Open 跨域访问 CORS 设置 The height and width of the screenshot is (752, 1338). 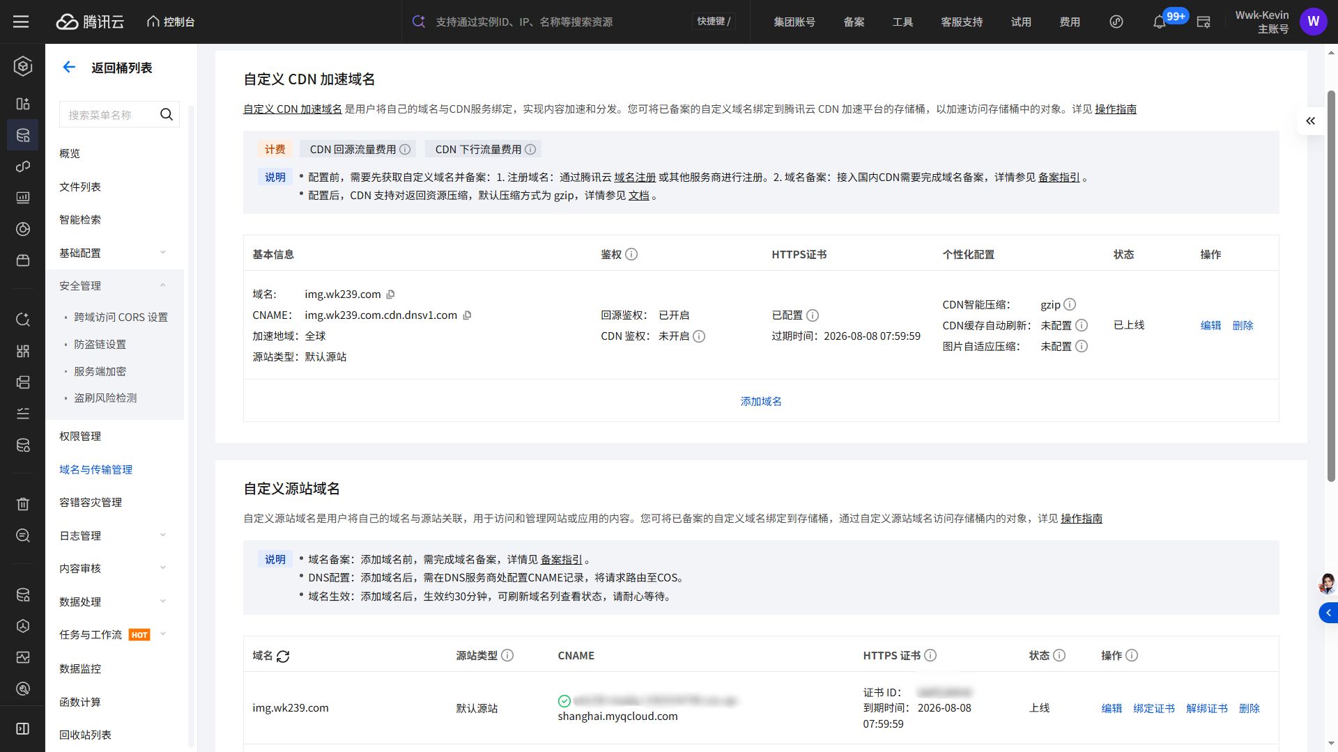coord(121,317)
